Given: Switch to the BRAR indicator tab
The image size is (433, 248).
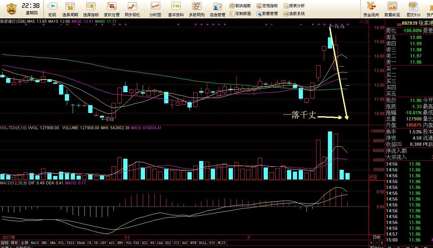Looking at the screenshot, I should coord(81,243).
